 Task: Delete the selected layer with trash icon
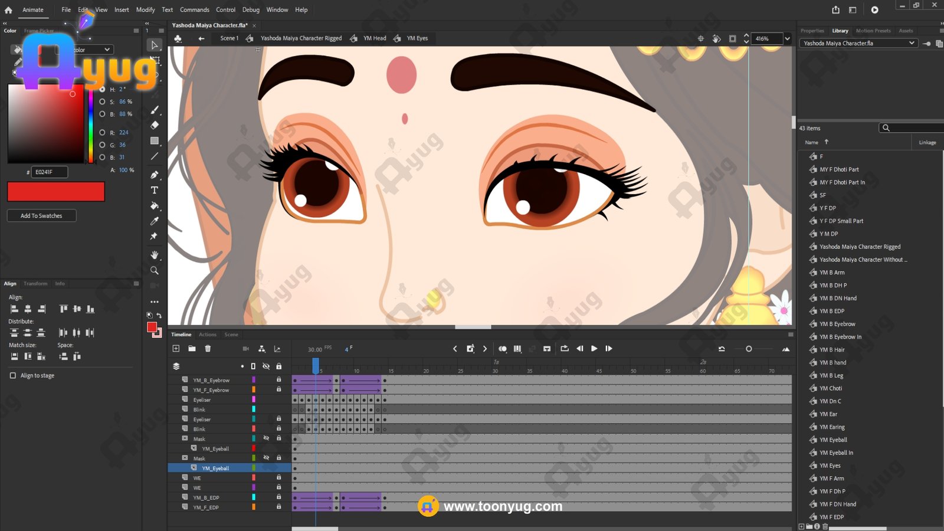coord(208,349)
